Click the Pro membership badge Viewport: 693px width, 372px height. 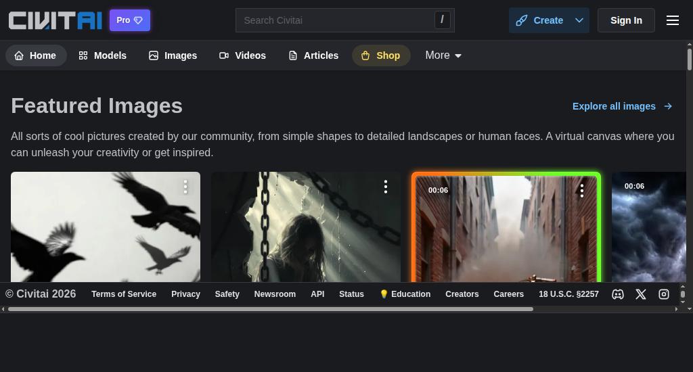(x=130, y=20)
